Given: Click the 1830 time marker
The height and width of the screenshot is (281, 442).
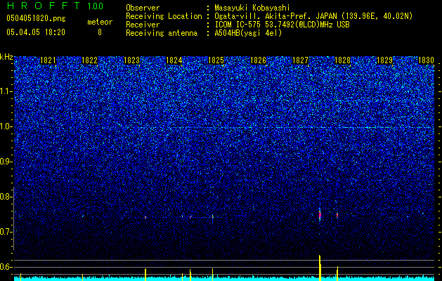Looking at the screenshot, I should click(x=426, y=60).
